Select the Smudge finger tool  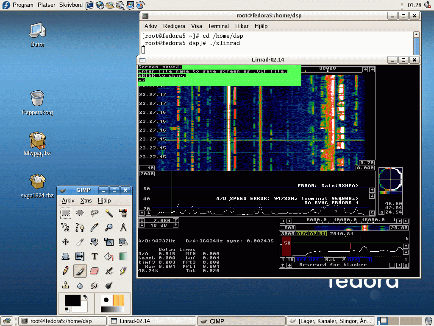click(x=95, y=285)
